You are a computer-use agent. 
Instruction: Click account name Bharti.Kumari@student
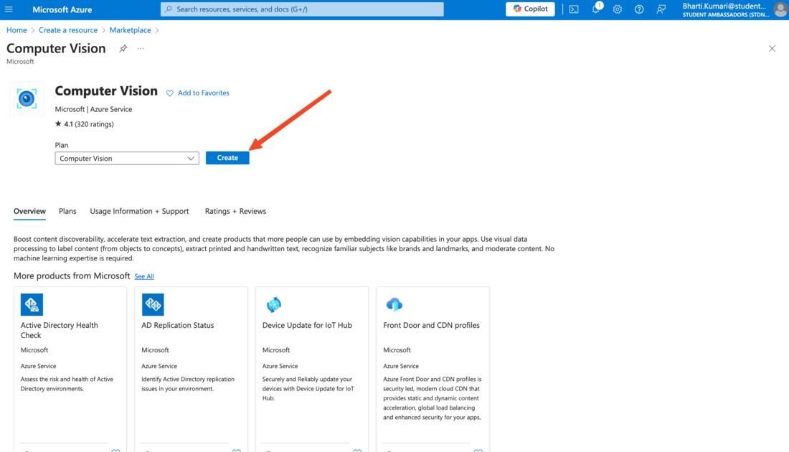click(724, 6)
